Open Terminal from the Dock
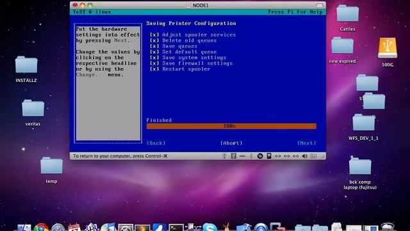 tap(176, 227)
